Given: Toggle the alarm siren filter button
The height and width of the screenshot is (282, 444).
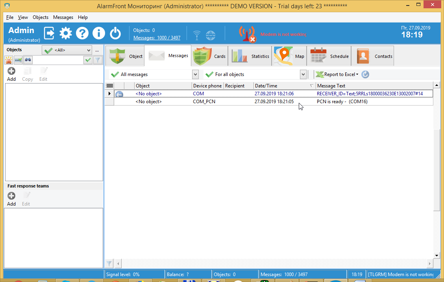Looking at the screenshot, I should pyautogui.click(x=9, y=60).
